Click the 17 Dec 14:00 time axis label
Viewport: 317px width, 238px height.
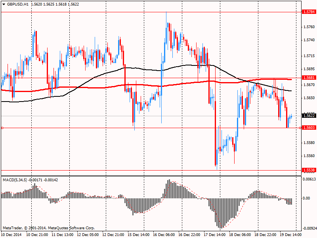[x=214, y=234]
